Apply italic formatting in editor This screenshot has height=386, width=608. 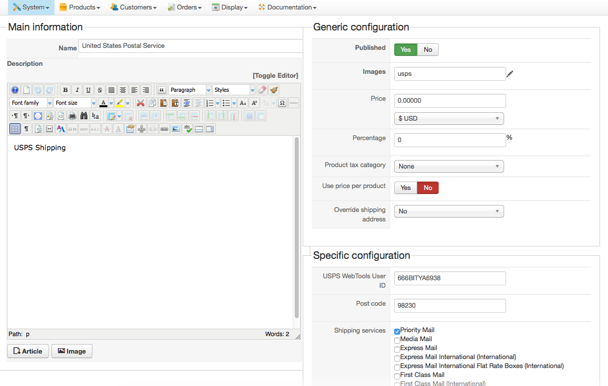[x=77, y=90]
